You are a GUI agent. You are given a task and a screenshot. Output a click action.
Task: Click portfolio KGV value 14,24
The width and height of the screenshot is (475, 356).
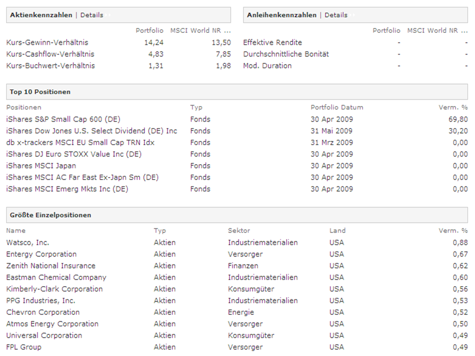click(154, 43)
